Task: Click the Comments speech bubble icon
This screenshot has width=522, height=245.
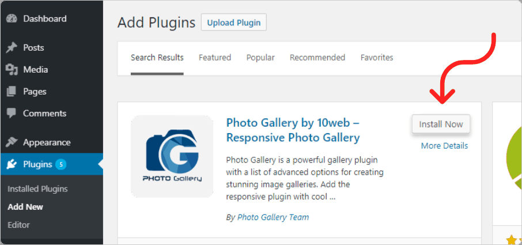Action: click(12, 114)
